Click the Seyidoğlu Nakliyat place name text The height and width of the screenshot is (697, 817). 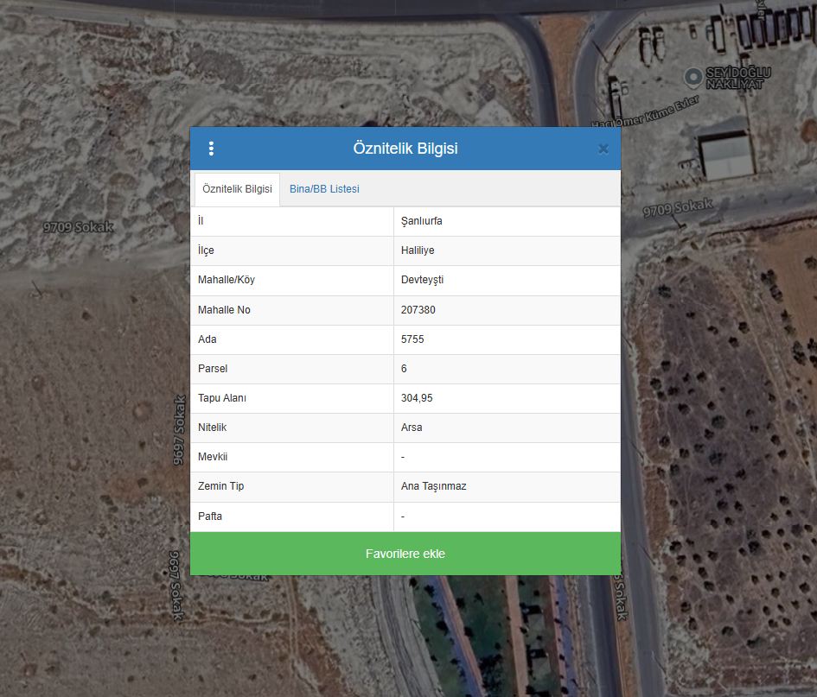tap(737, 77)
